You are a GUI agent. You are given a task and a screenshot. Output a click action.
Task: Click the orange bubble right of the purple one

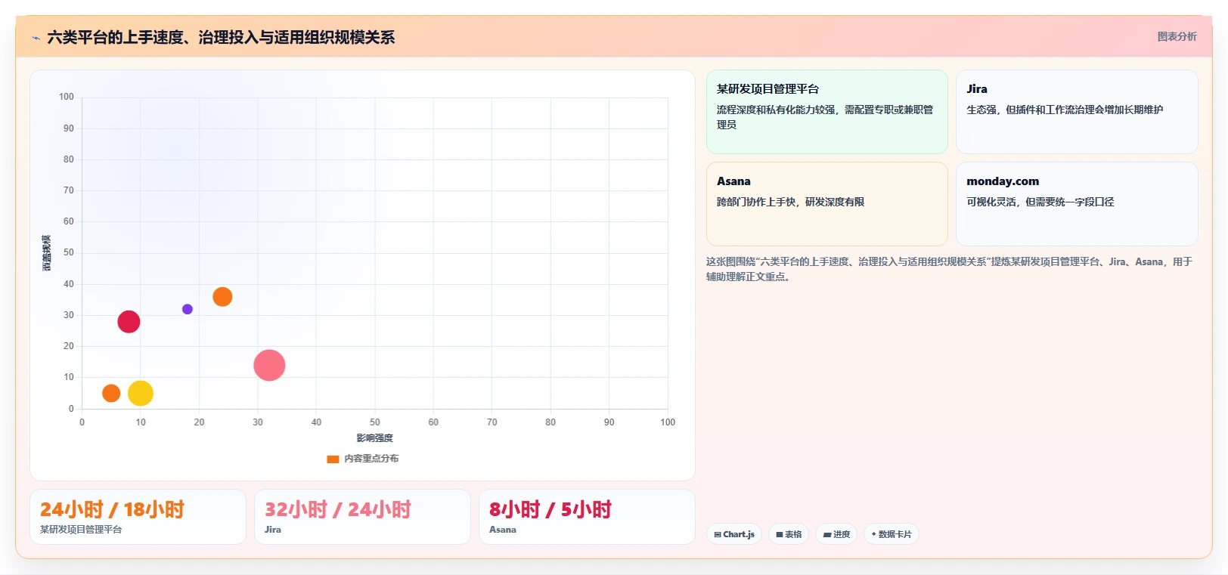(x=222, y=297)
